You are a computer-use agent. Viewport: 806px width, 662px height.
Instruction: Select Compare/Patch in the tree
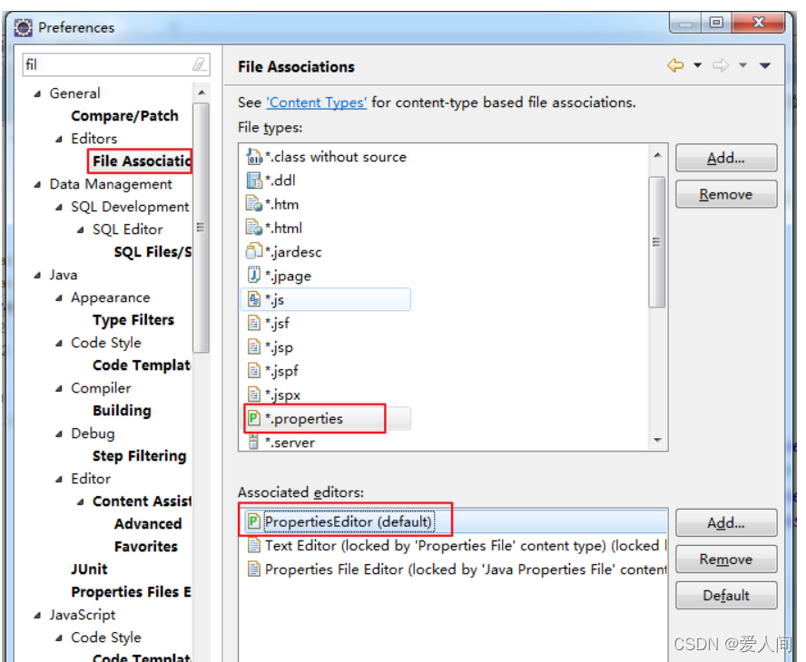tap(124, 116)
